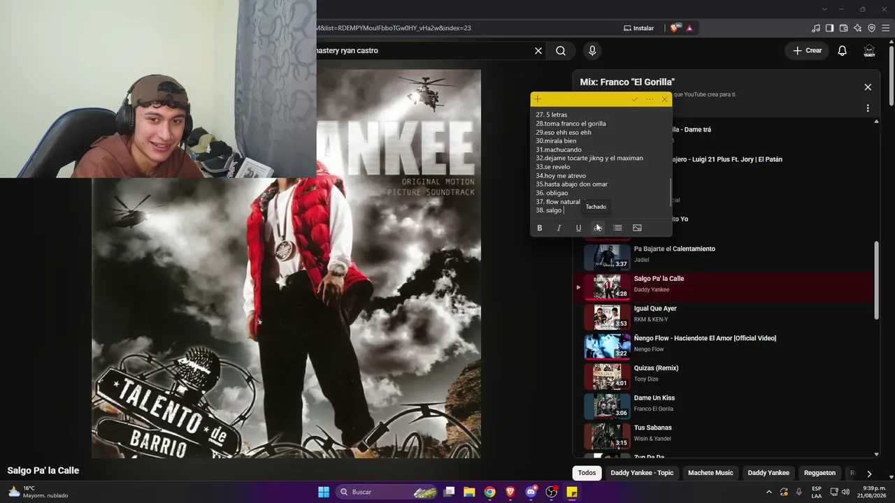Click the 'Salgo Pa' la Calle' video title
895x503 pixels.
click(x=43, y=471)
